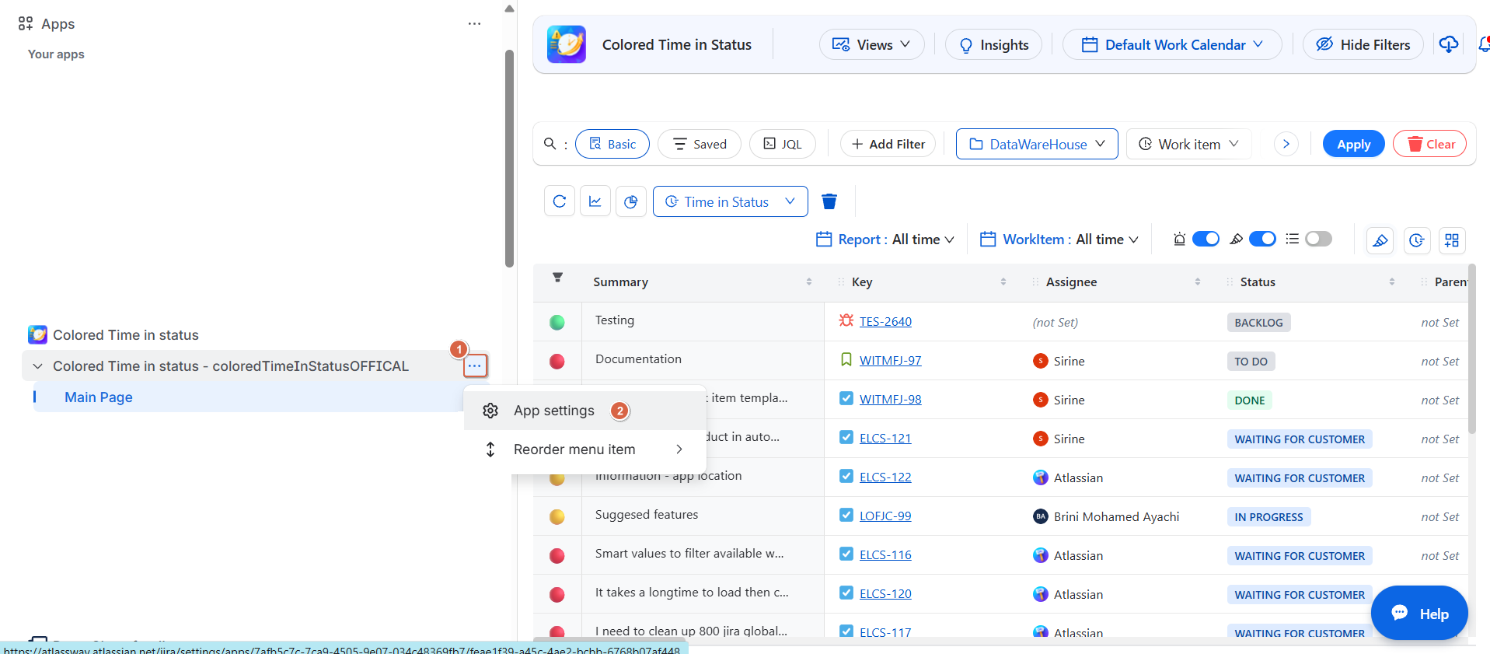Click the sort arrows on Assignee column

(1198, 282)
